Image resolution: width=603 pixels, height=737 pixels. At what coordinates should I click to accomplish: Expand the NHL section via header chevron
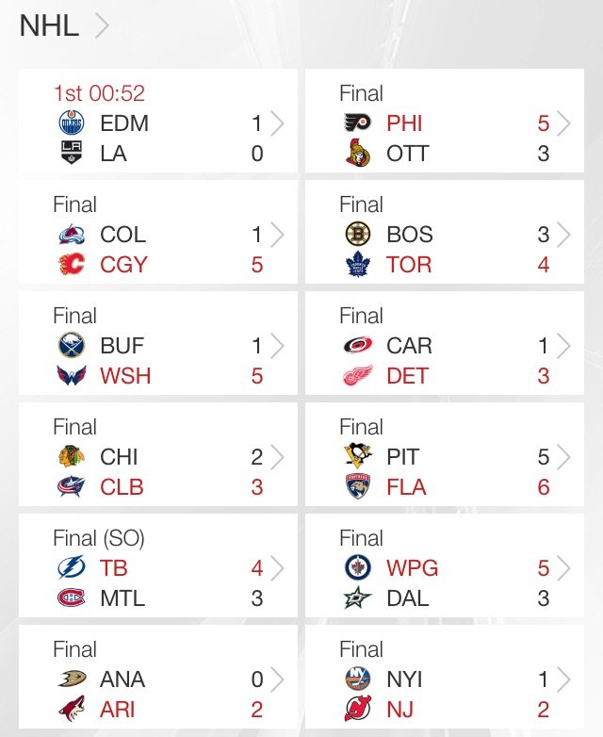pyautogui.click(x=102, y=25)
